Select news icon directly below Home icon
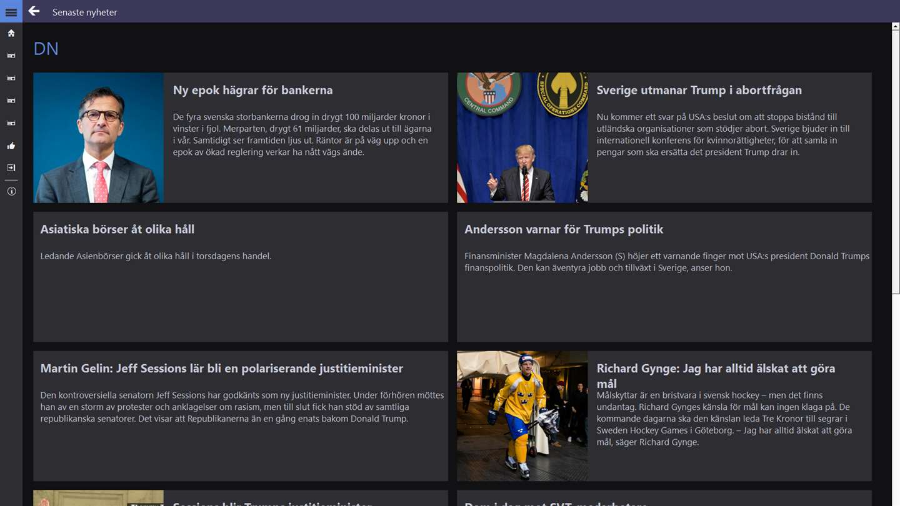The image size is (900, 506). [x=11, y=56]
